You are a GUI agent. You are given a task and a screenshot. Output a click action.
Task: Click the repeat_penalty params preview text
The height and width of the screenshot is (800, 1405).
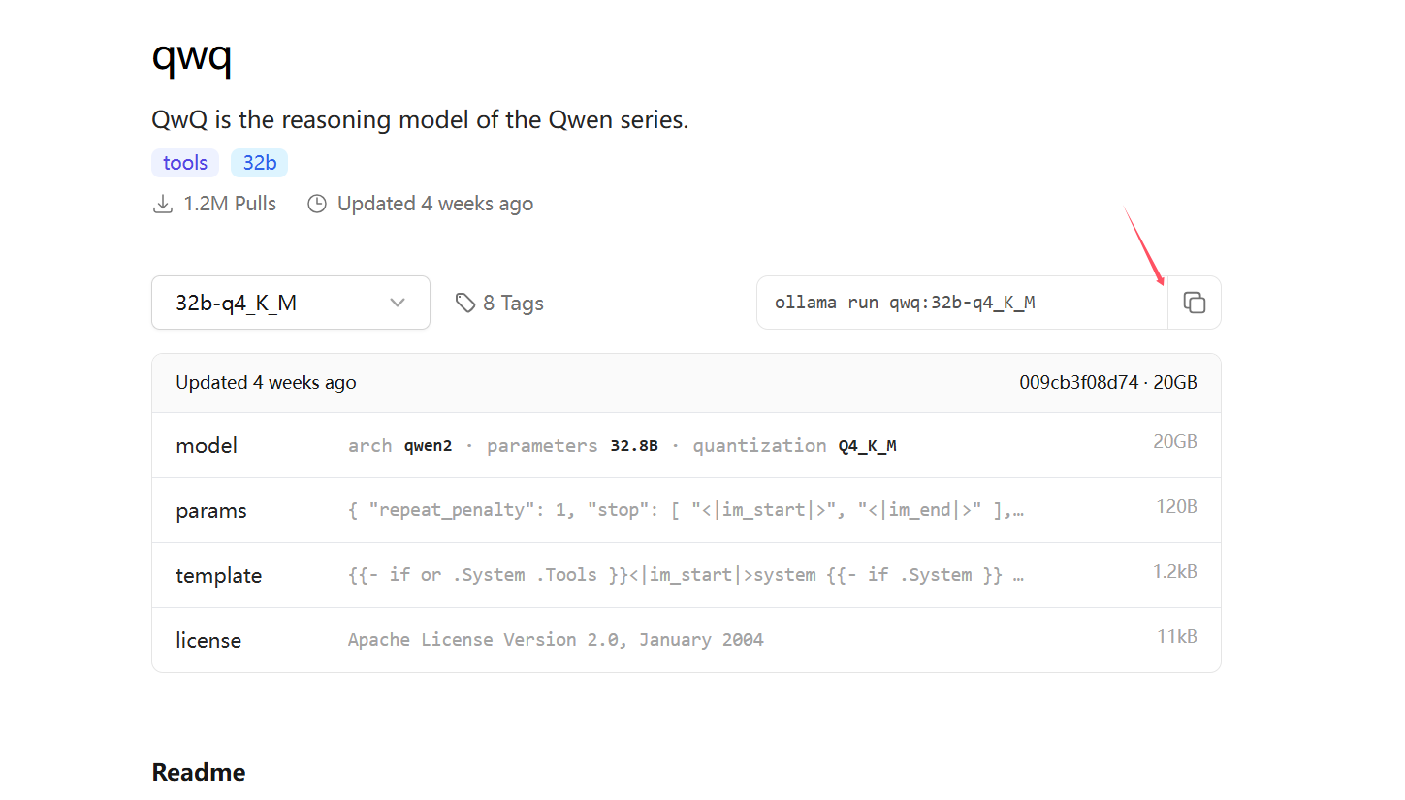(686, 510)
